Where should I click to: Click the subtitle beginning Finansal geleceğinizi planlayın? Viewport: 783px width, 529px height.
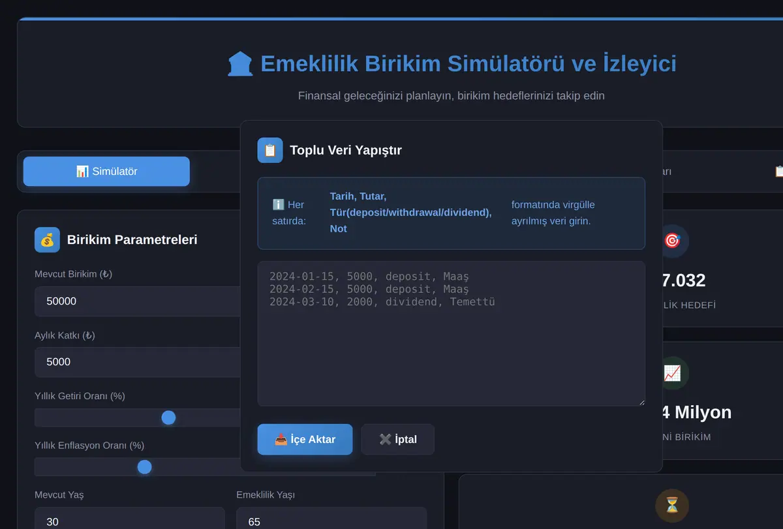(452, 96)
